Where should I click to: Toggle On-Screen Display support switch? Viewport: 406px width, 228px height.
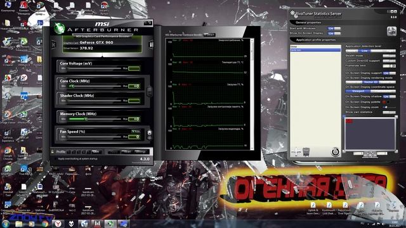(x=389, y=73)
